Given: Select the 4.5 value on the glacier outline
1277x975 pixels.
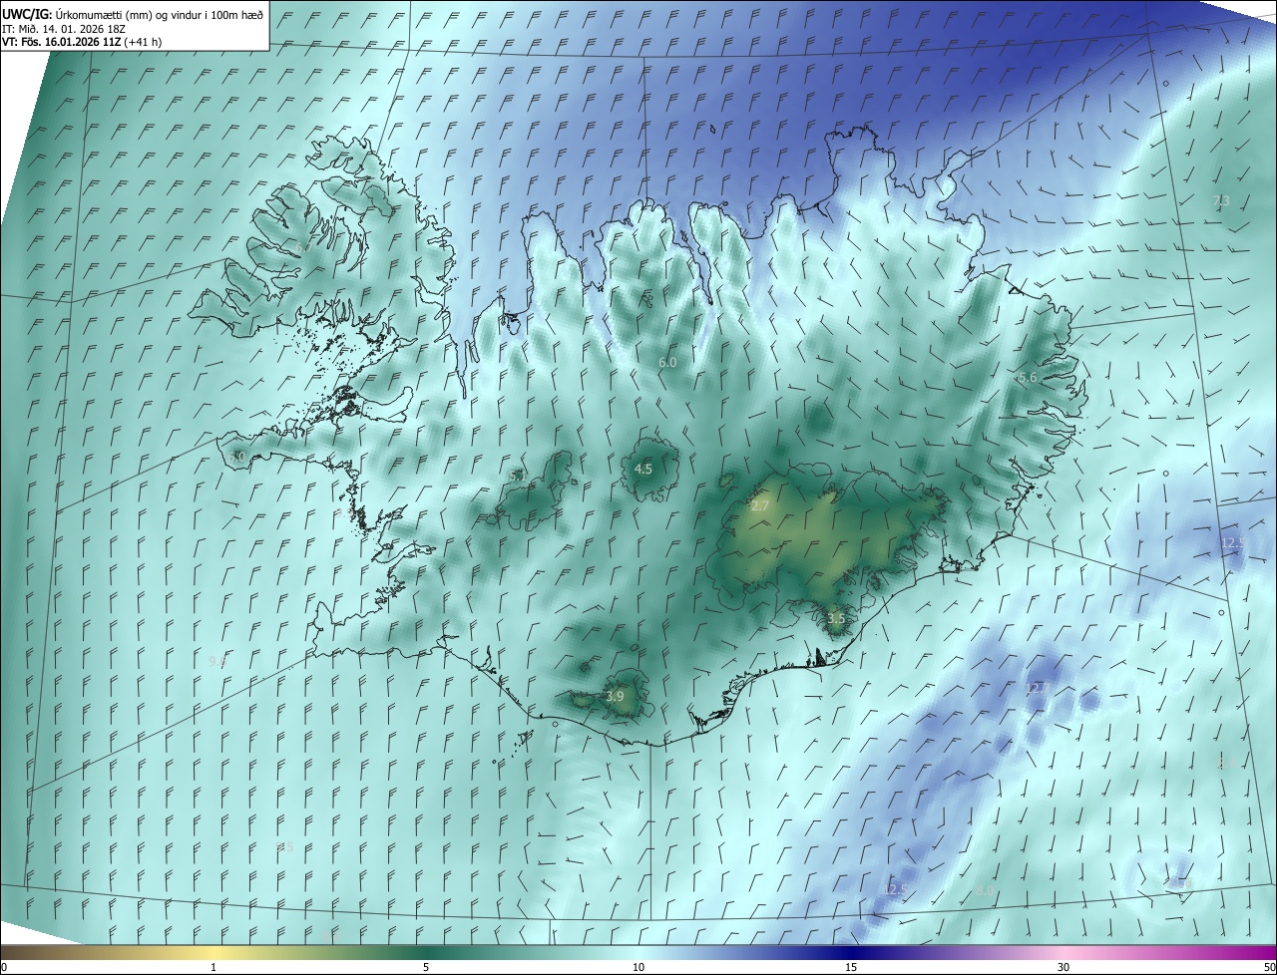Looking at the screenshot, I should [x=643, y=469].
